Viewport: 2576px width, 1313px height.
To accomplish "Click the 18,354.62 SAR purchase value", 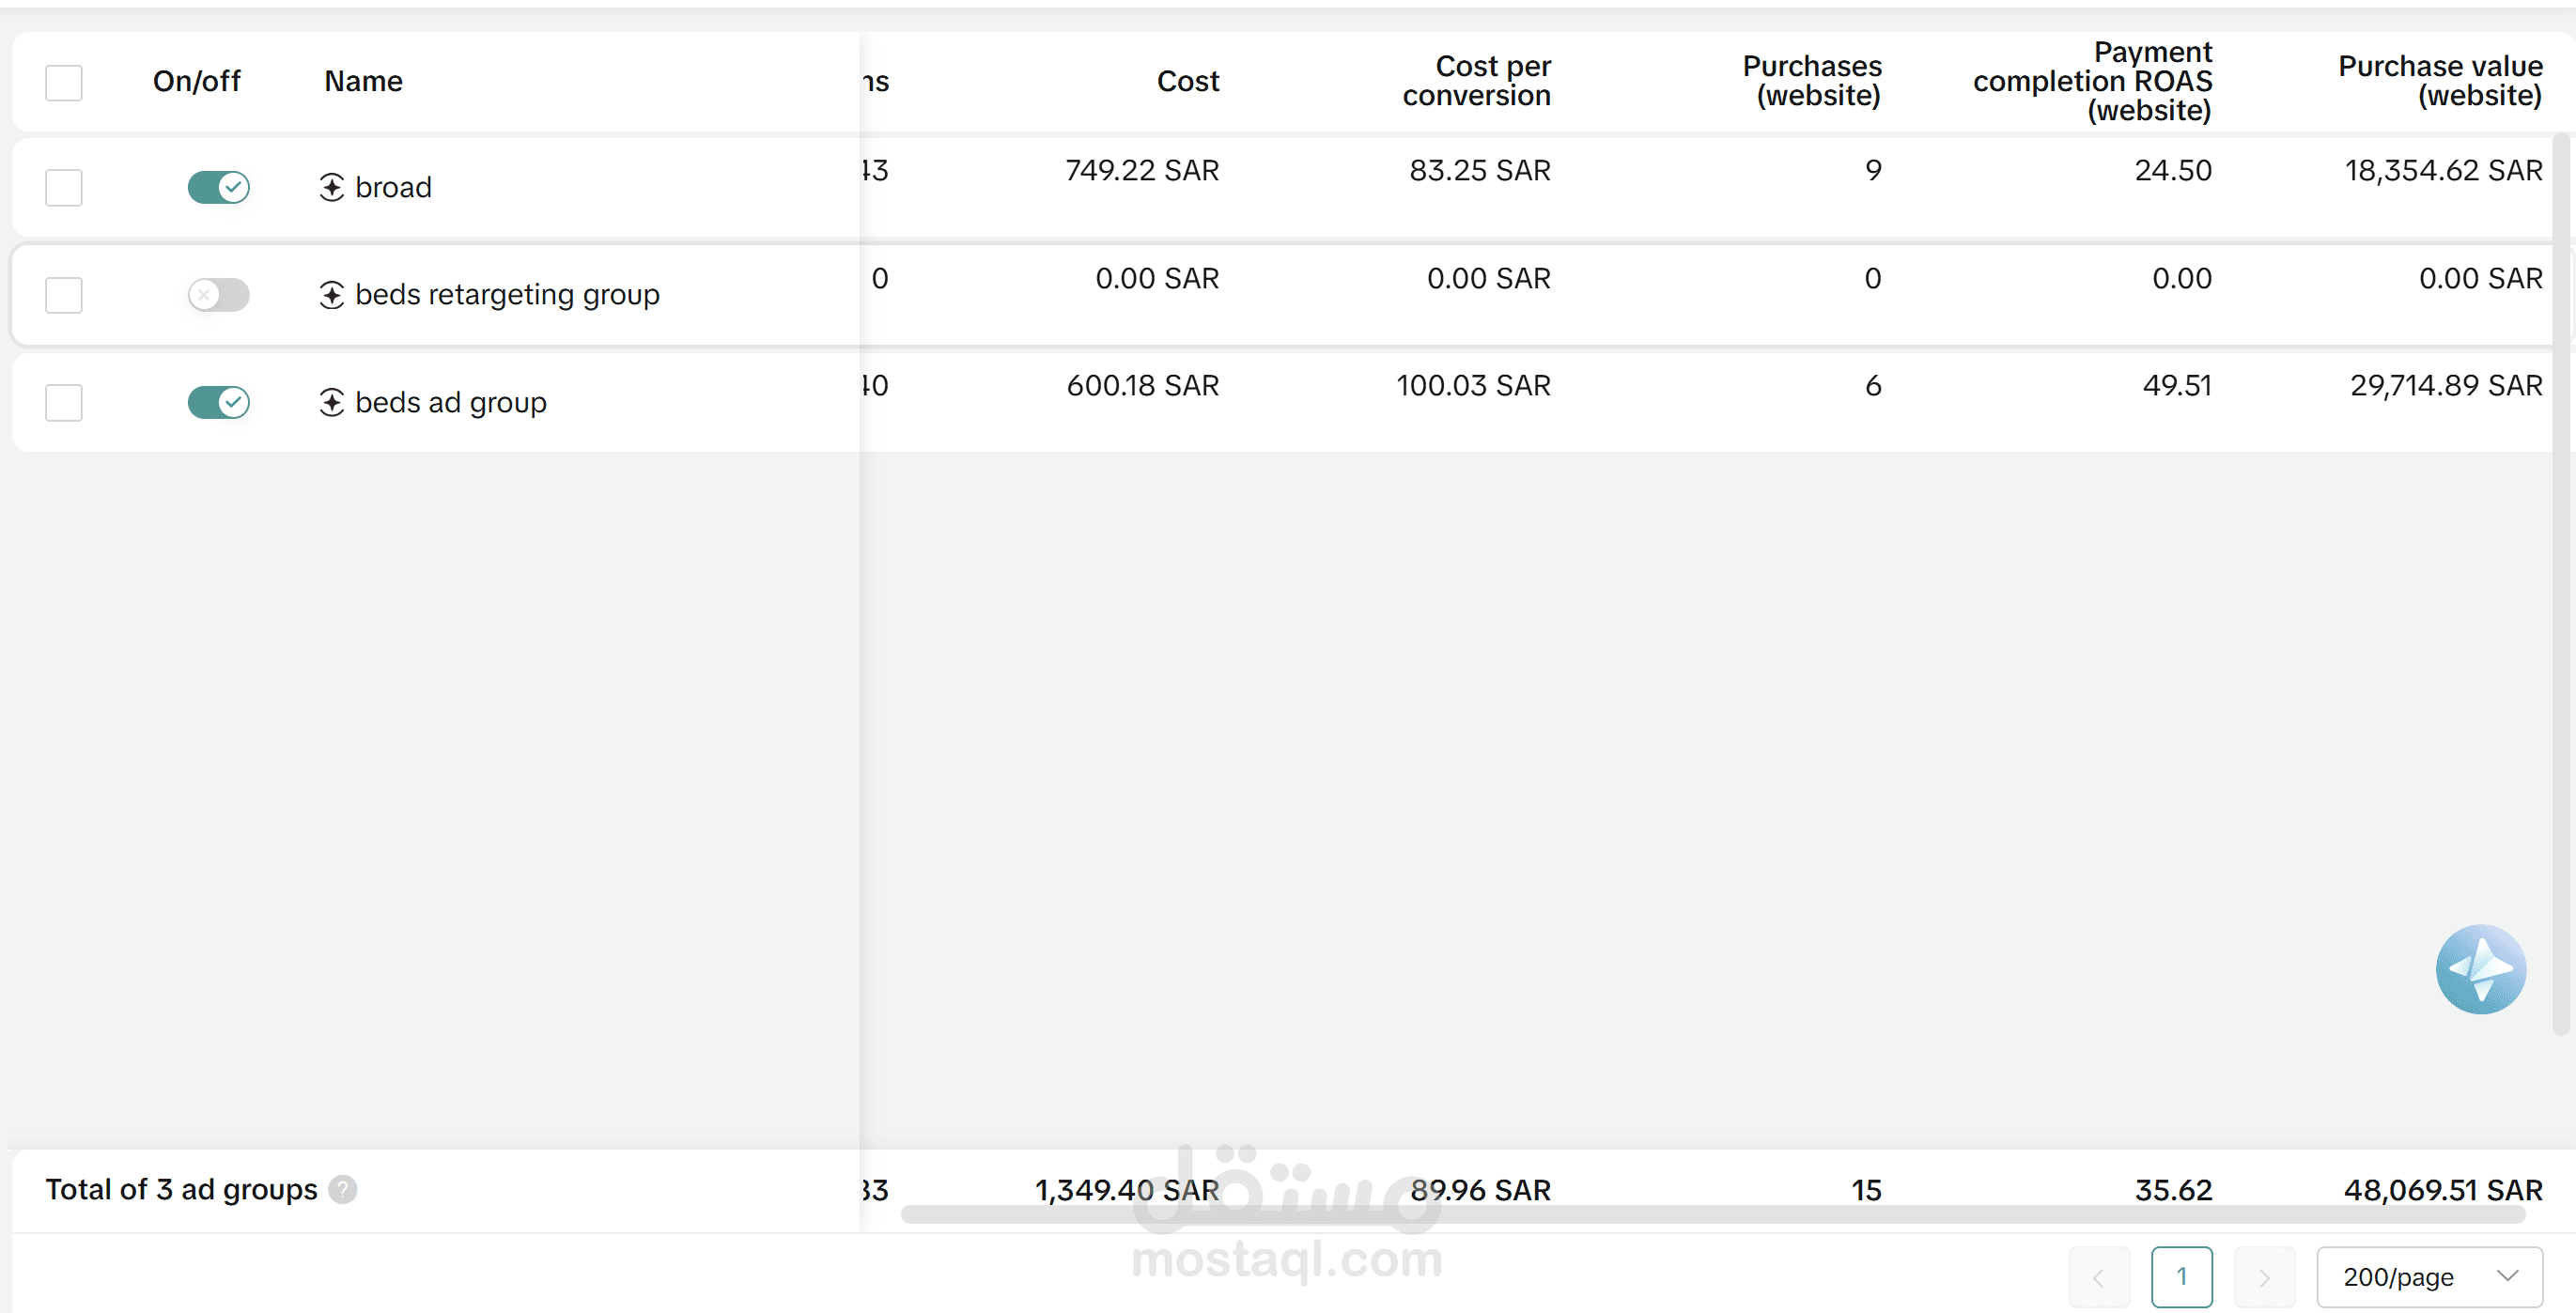I will click(2443, 170).
